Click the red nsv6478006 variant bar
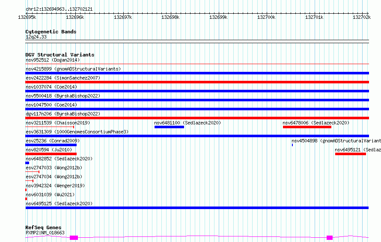Image resolution: width=381 pixels, height=242 pixels. click(x=307, y=127)
